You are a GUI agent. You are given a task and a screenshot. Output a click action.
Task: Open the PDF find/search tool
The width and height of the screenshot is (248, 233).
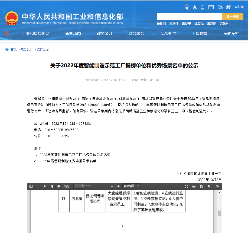[x=45, y=186]
